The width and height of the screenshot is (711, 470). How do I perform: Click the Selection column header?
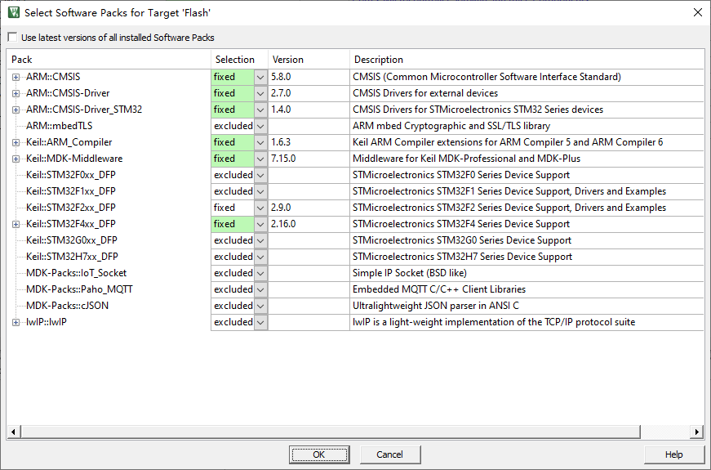click(239, 60)
